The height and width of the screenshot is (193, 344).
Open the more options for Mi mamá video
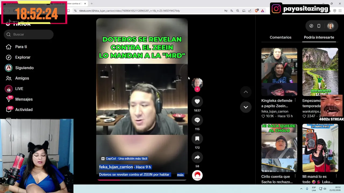pyautogui.click(x=336, y=176)
